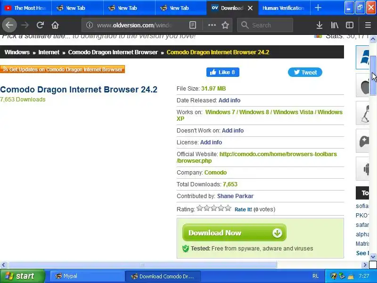Open the downloads arrow in toolbar
Screen dimensions: 377x283
pyautogui.click(x=320, y=25)
